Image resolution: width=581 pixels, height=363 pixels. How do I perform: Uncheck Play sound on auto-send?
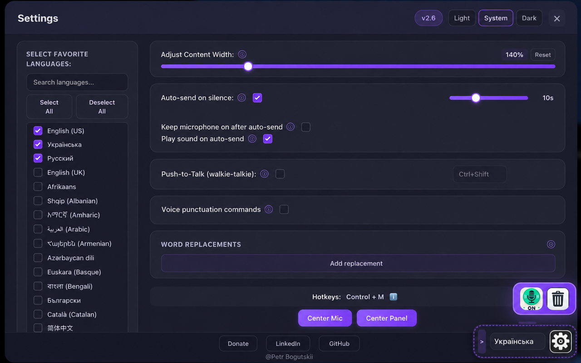click(x=268, y=139)
